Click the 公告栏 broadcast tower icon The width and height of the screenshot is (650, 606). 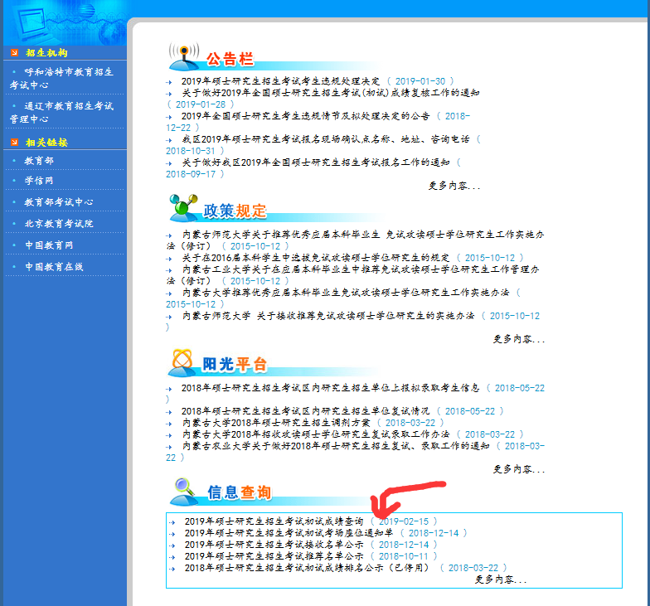pos(182,57)
